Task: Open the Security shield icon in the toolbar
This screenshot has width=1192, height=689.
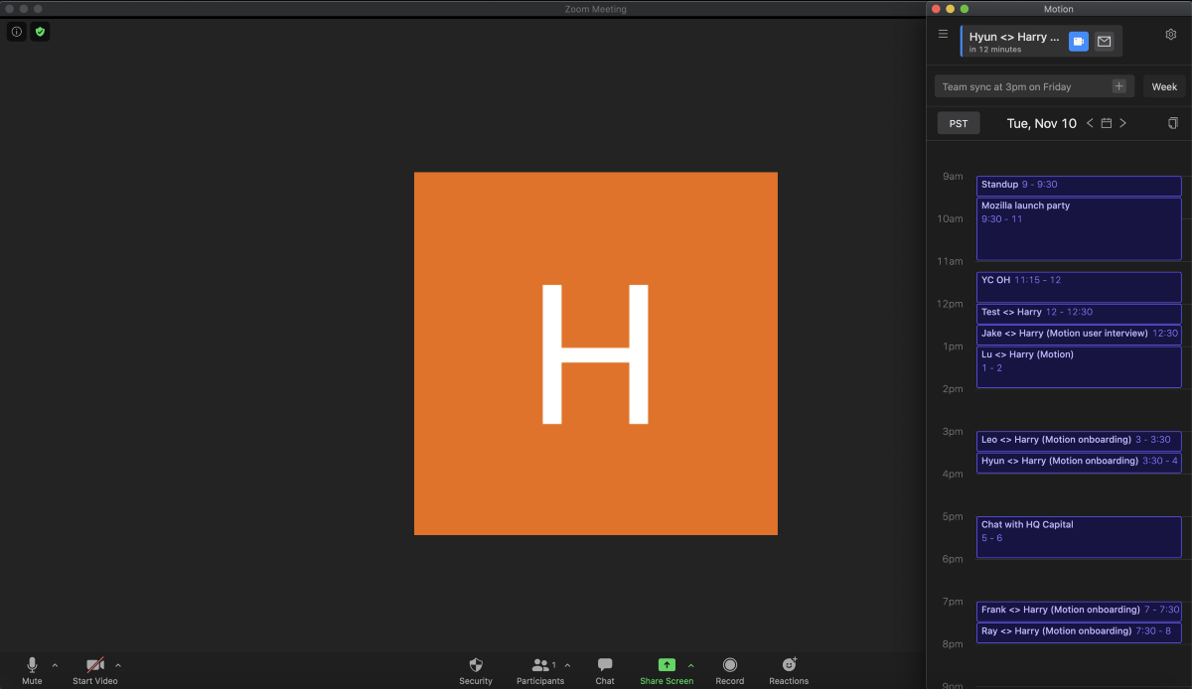Action: click(476, 665)
